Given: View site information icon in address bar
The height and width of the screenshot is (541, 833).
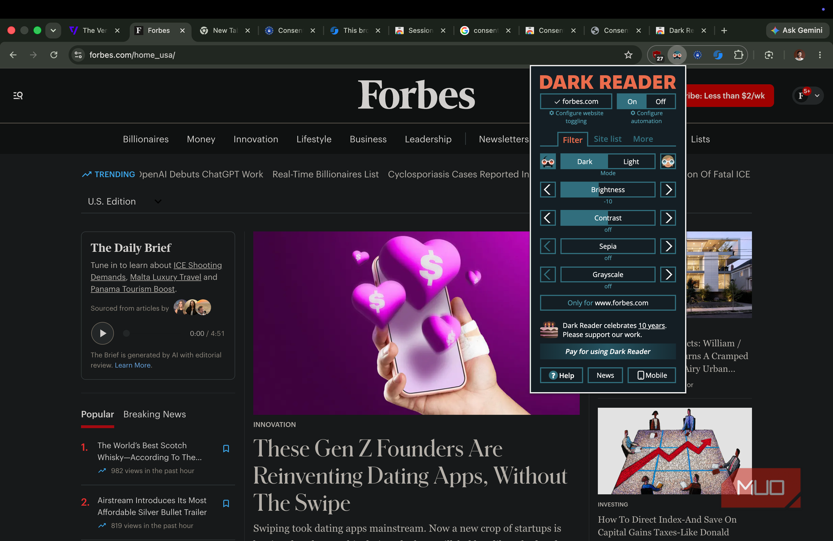Looking at the screenshot, I should pyautogui.click(x=78, y=55).
